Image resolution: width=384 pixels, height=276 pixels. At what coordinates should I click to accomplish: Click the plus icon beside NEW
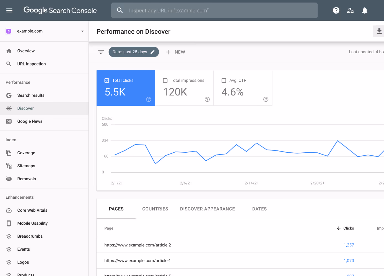tap(168, 52)
